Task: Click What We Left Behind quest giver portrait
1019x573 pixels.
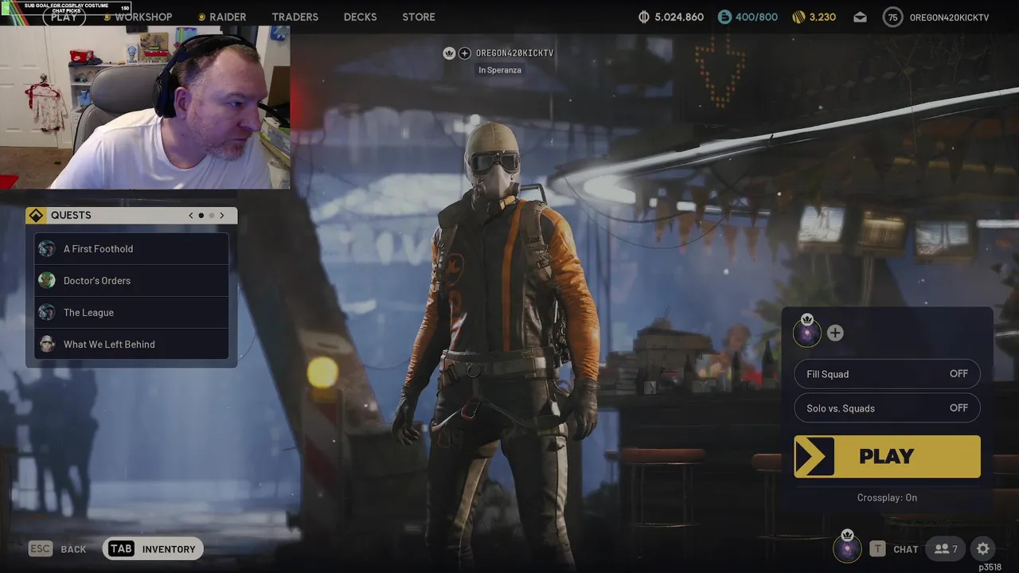Action: (47, 345)
